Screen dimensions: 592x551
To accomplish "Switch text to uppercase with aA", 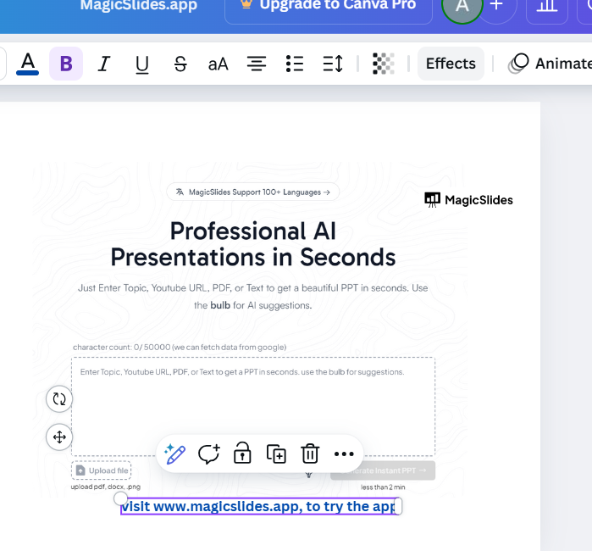I will [219, 64].
